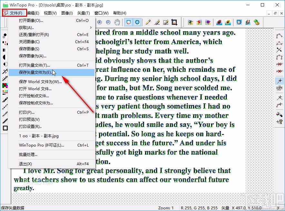Open recent file 1 oo - 副本 - 副本.jpg
Image resolution: width=285 pixels, height=211 pixels.
39,136
